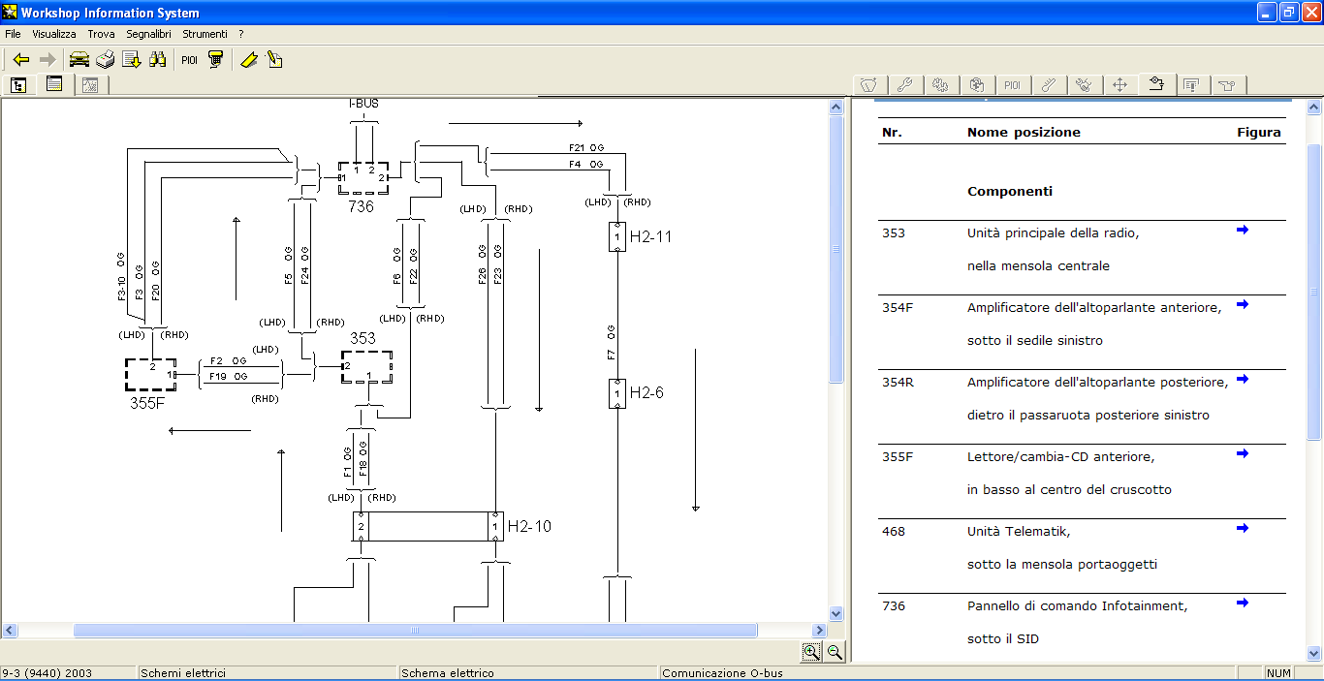Open the first right-panel tab with shield icon

[x=868, y=85]
